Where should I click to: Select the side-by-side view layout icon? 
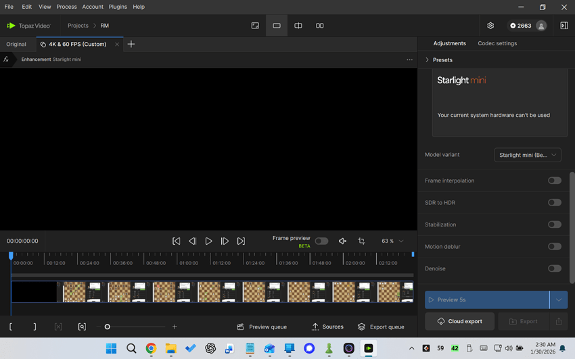[x=320, y=26]
